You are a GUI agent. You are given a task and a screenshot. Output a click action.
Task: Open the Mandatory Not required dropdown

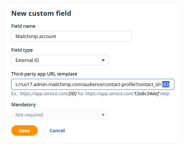click(60, 115)
